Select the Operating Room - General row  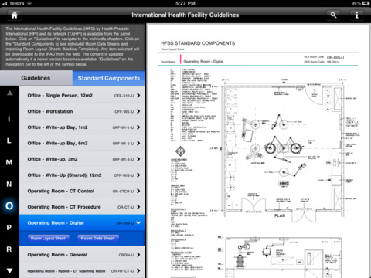tap(82, 255)
